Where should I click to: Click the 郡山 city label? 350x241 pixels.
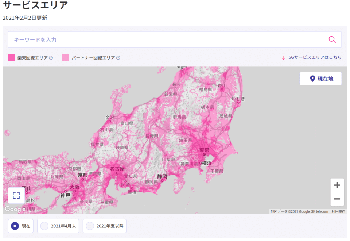pyautogui.click(x=222, y=85)
